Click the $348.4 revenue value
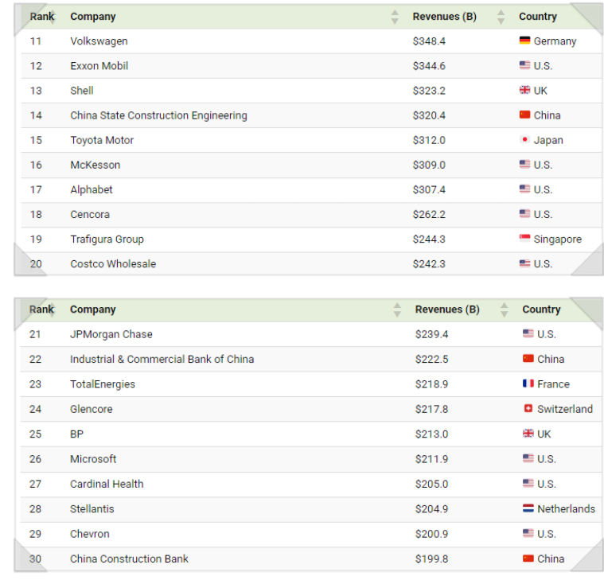Image resolution: width=604 pixels, height=580 pixels. (x=429, y=41)
